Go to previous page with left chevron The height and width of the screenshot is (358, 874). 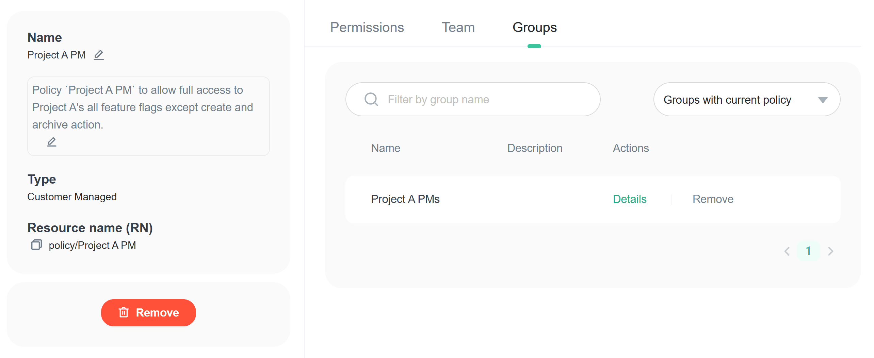pos(787,251)
